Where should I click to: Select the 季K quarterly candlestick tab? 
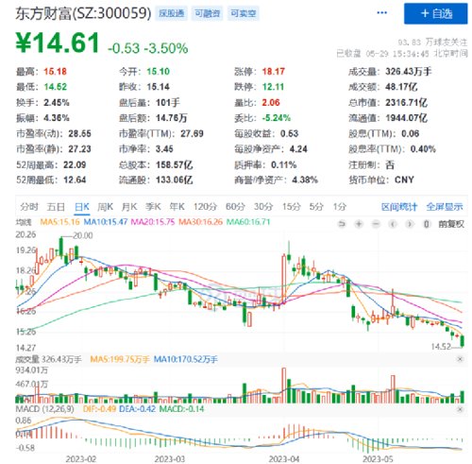pyautogui.click(x=153, y=207)
